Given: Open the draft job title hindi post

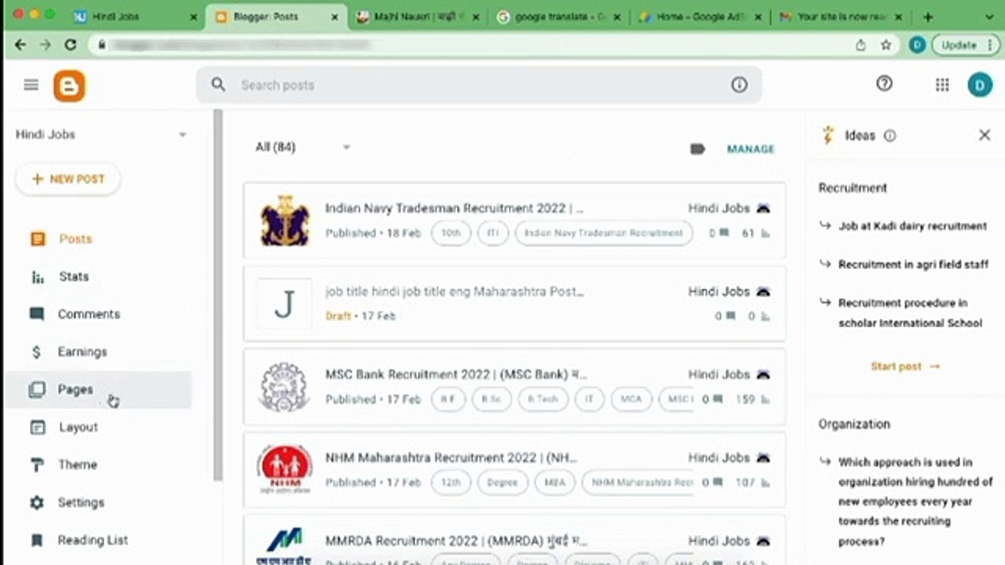Looking at the screenshot, I should (x=454, y=292).
